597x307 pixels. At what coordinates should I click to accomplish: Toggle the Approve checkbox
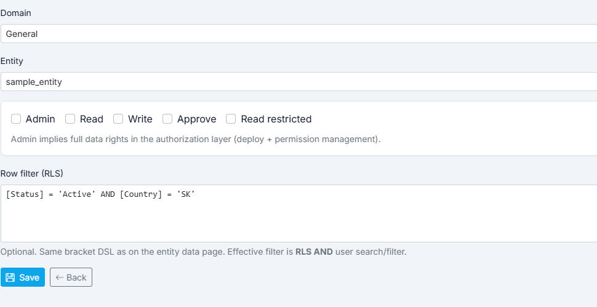(x=167, y=119)
